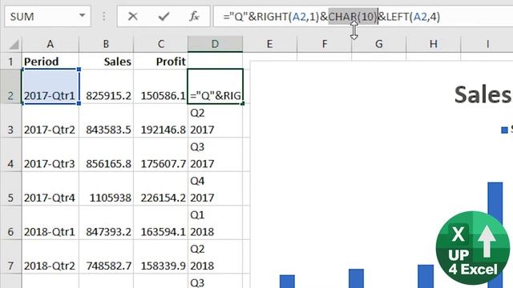Select row 1 header
This screenshot has width=513, height=288.
(x=10, y=61)
